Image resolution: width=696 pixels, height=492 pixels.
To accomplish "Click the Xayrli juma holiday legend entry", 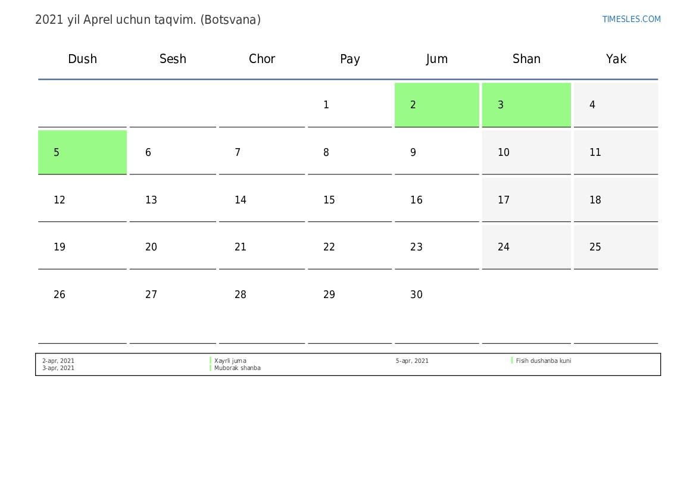I will pos(230,361).
